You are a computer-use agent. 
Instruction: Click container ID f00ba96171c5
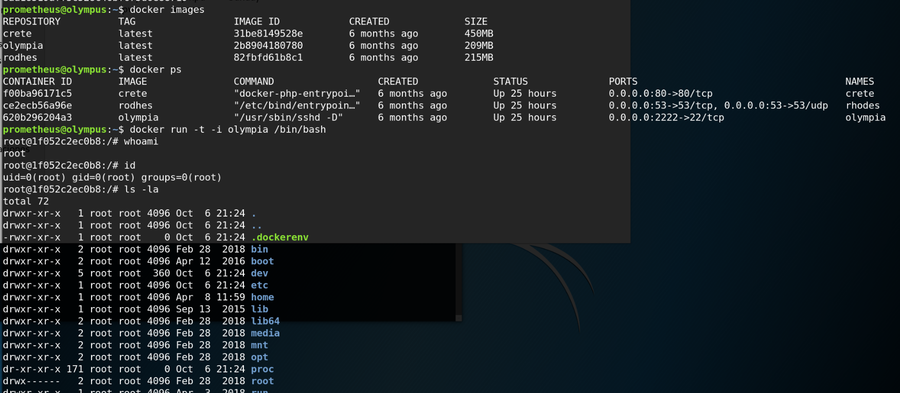click(37, 94)
